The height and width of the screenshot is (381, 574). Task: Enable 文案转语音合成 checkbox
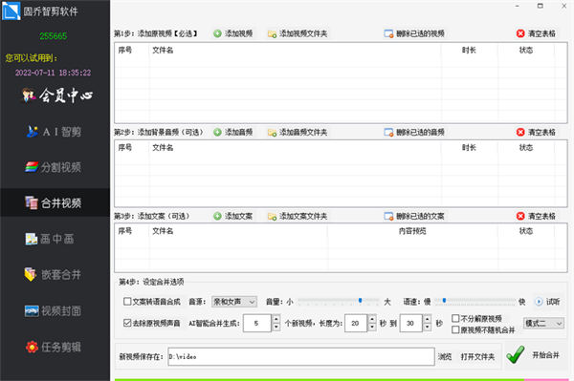pyautogui.click(x=127, y=302)
